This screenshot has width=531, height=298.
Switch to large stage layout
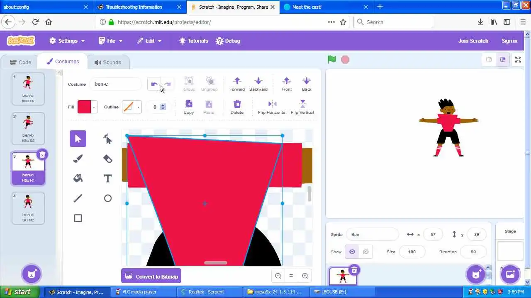pos(503,60)
